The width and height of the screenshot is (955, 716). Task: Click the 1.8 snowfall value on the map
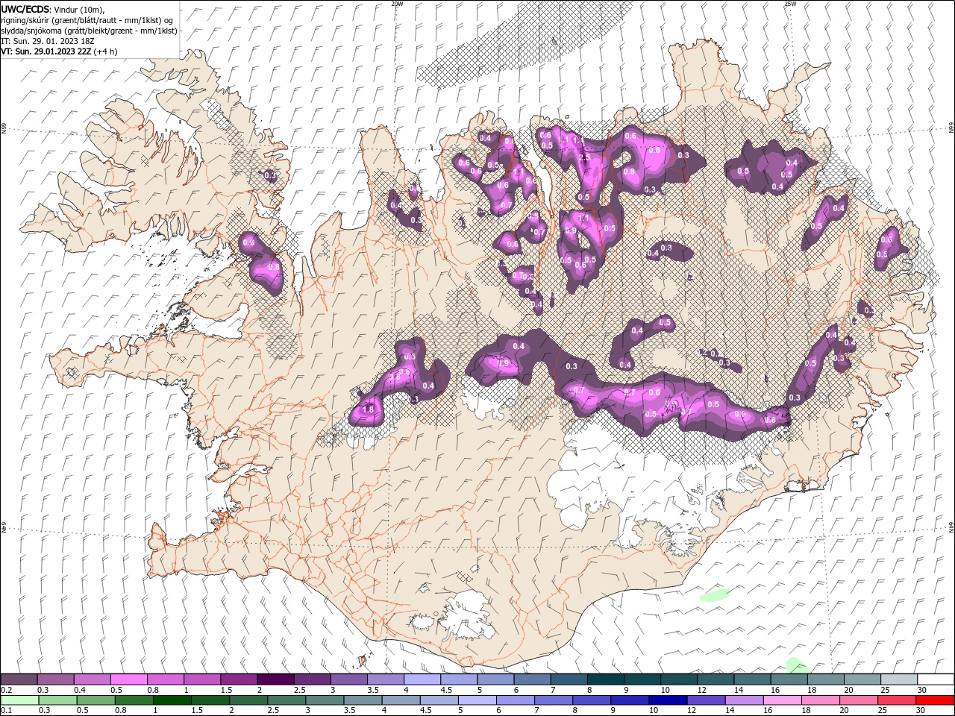367,409
